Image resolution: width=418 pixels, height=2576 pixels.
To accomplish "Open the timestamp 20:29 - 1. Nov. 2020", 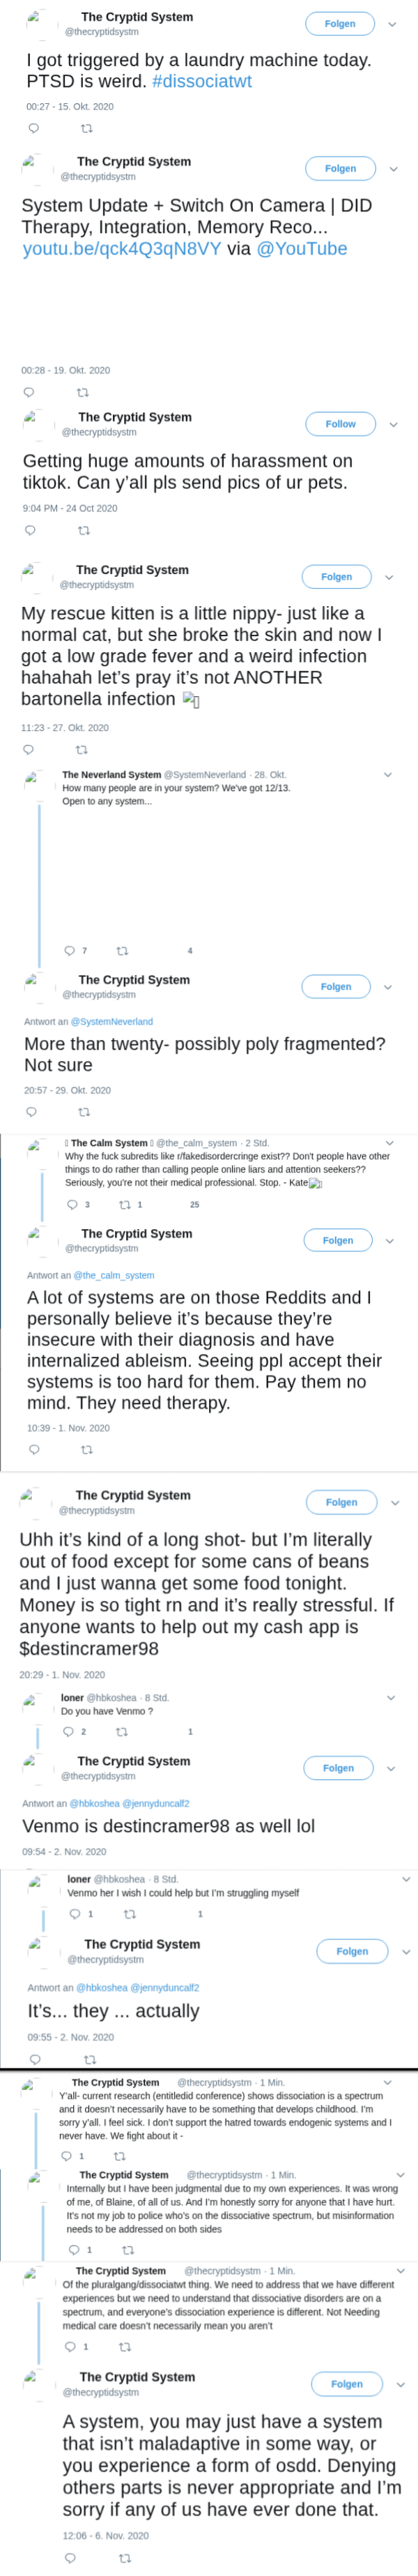I will 62,1674.
